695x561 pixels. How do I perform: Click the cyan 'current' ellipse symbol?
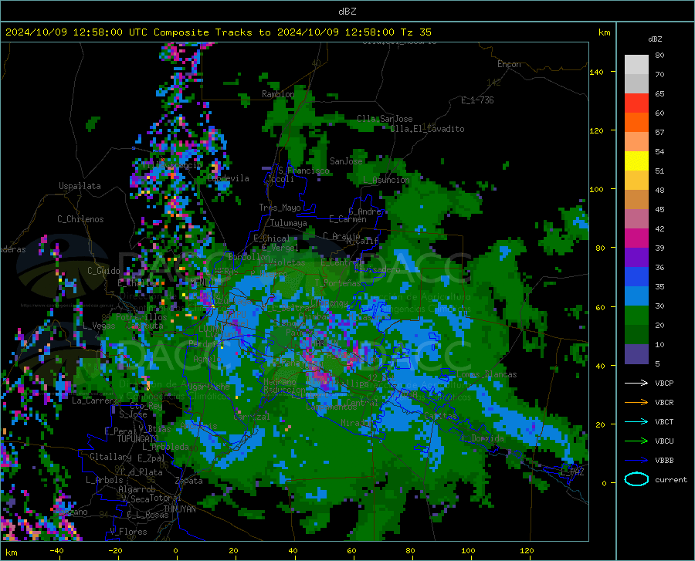[636, 479]
